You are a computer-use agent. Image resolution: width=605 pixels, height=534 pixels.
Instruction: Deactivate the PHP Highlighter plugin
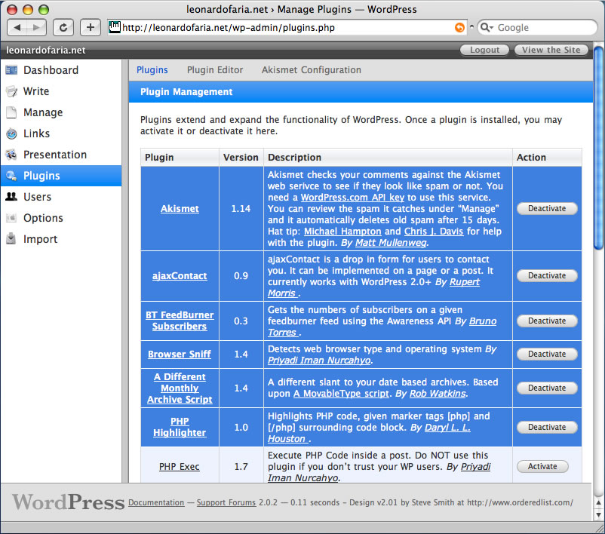click(547, 427)
